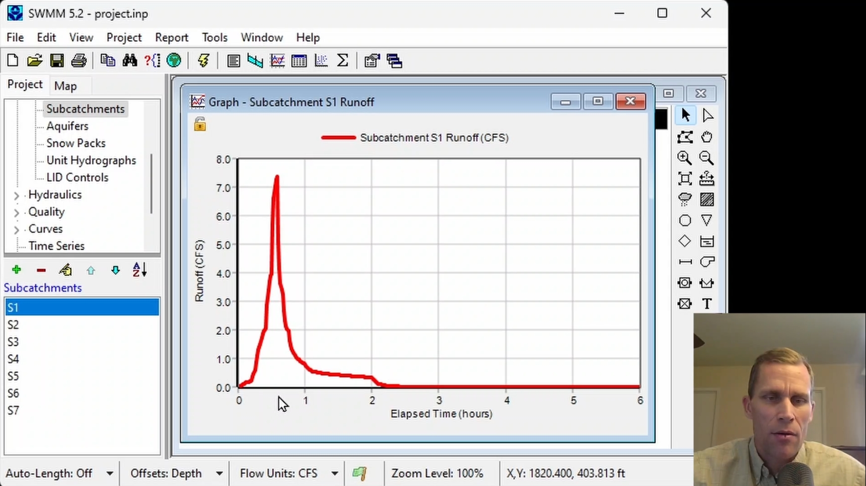This screenshot has width=866, height=486.
Task: Switch to the Map tab
Action: pyautogui.click(x=65, y=86)
